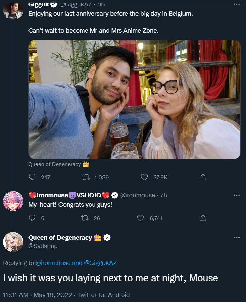246x302 pixels.
Task: Share ironmouse's congrats tweet
Action: [203, 218]
